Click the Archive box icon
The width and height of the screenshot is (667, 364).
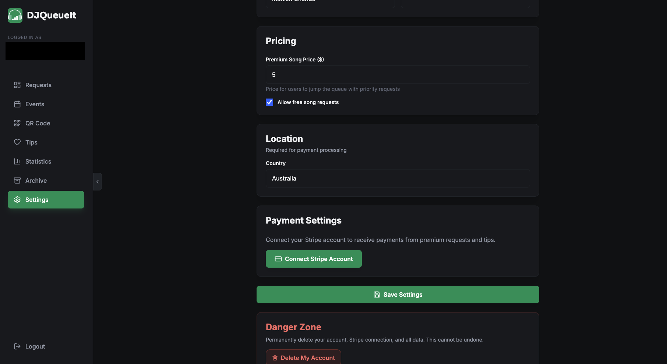point(17,181)
